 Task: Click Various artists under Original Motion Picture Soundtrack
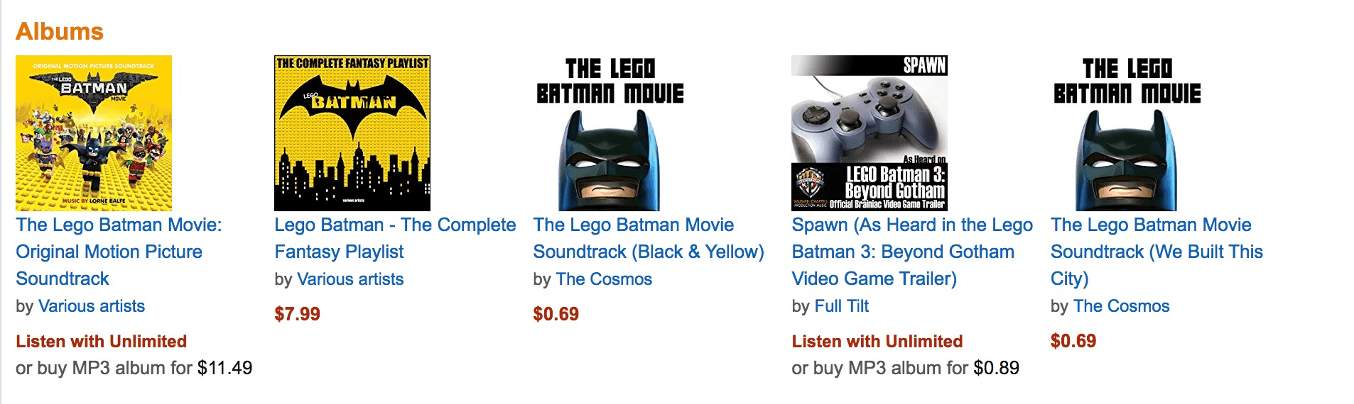point(92,306)
